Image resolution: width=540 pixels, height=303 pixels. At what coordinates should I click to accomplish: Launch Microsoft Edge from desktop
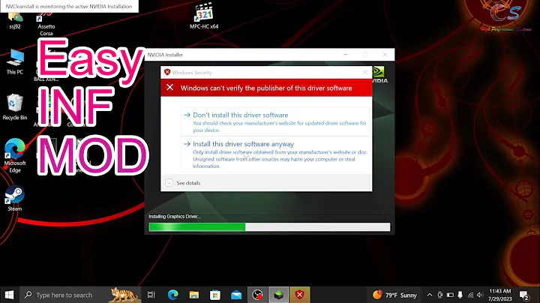coord(15,155)
